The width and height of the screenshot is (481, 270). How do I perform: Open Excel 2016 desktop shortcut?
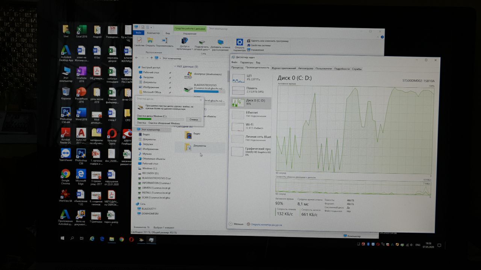click(x=81, y=31)
